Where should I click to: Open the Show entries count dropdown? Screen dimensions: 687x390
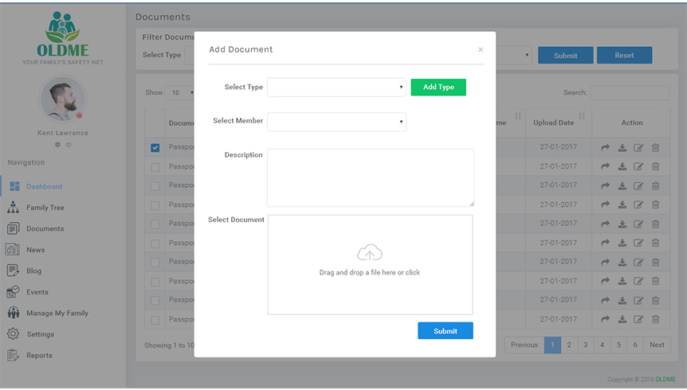pos(181,92)
